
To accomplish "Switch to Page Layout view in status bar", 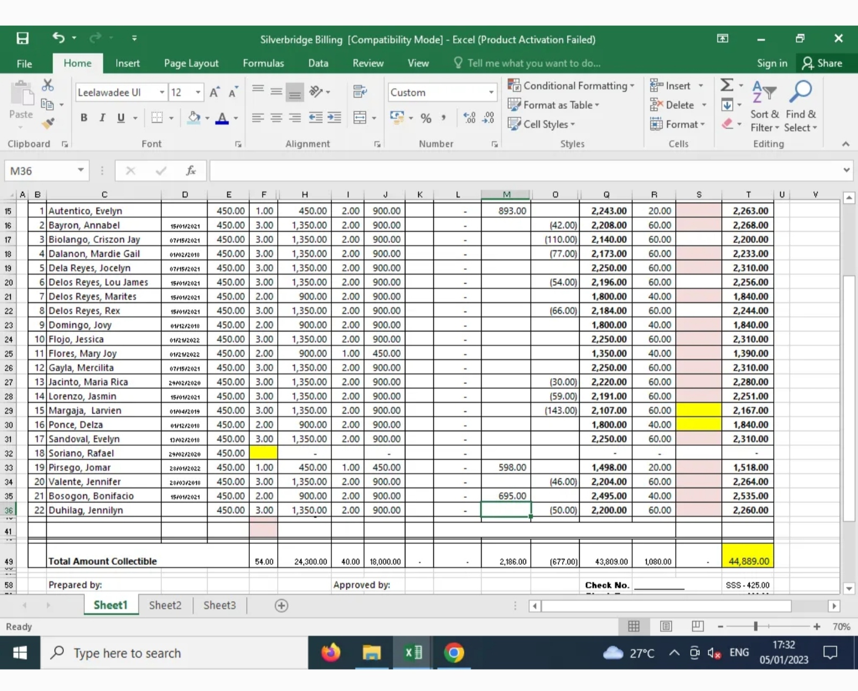I will (x=666, y=626).
